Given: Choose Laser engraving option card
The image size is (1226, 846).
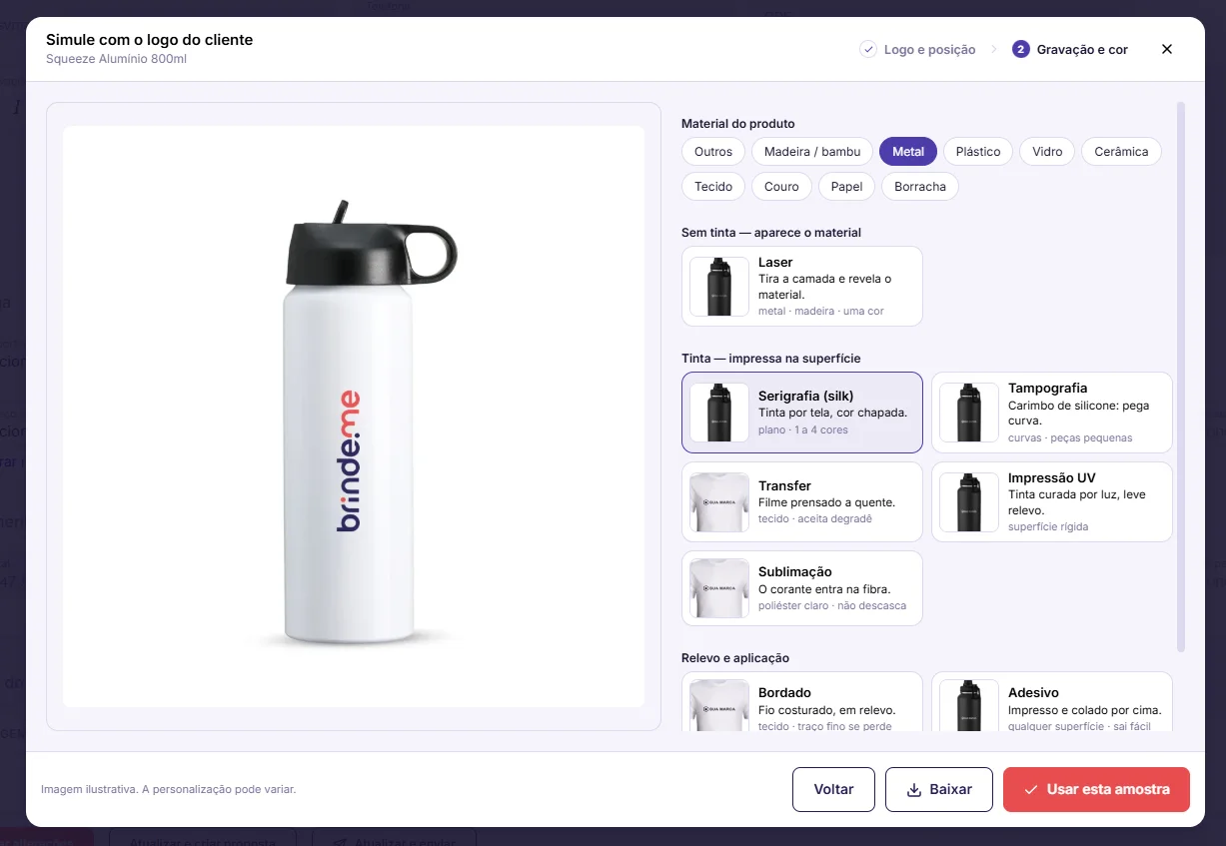Looking at the screenshot, I should point(802,287).
